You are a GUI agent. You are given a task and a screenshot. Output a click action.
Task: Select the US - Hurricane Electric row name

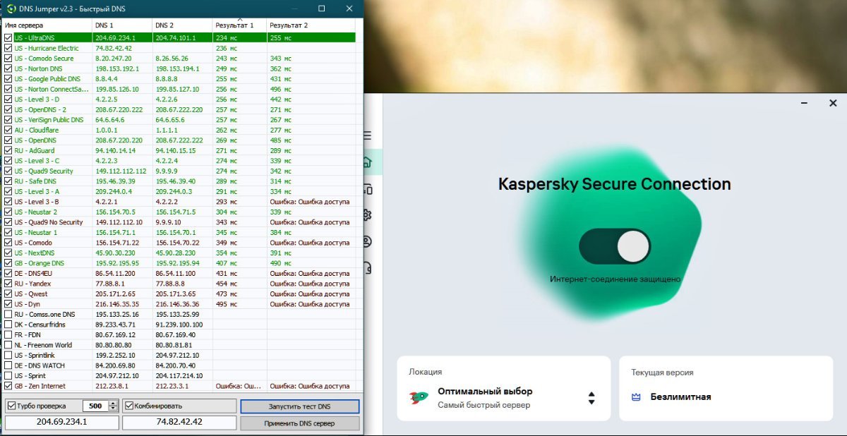point(47,48)
